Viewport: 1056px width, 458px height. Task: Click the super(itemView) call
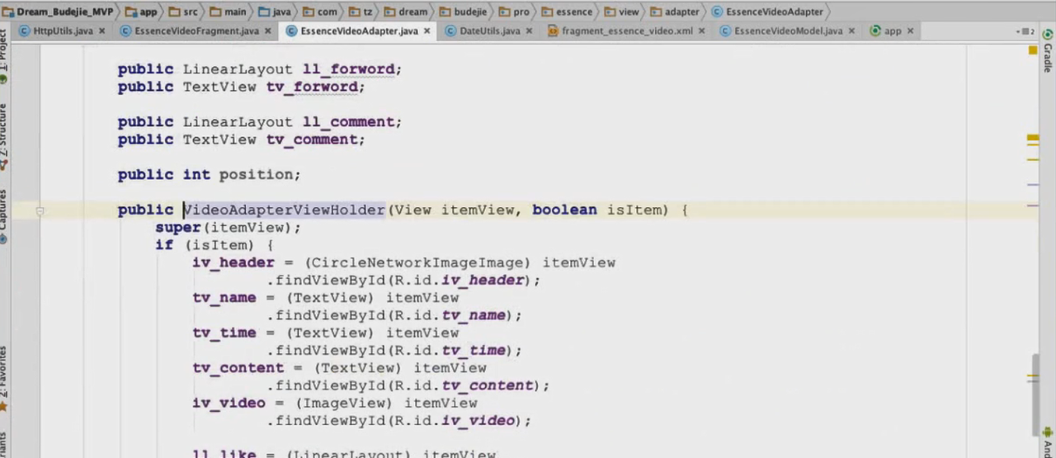click(229, 228)
